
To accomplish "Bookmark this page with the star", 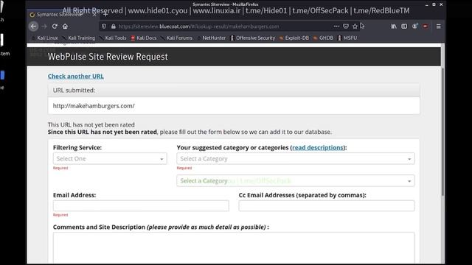I will (x=355, y=26).
